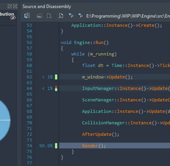The image size is (170, 166).
Task: Jump to next hotspot with right-arrow magnifier
Action: coord(80,15)
